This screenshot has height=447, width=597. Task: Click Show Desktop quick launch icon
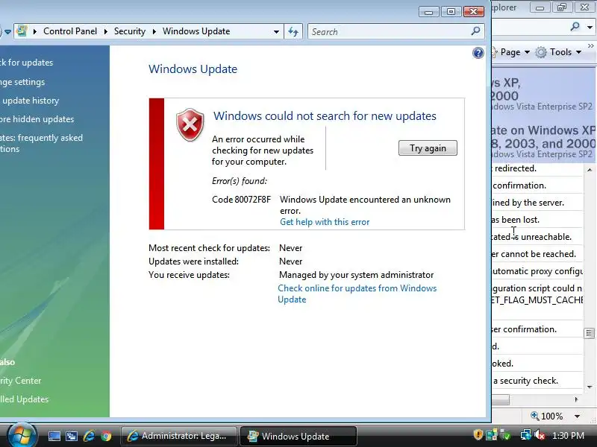pos(54,437)
